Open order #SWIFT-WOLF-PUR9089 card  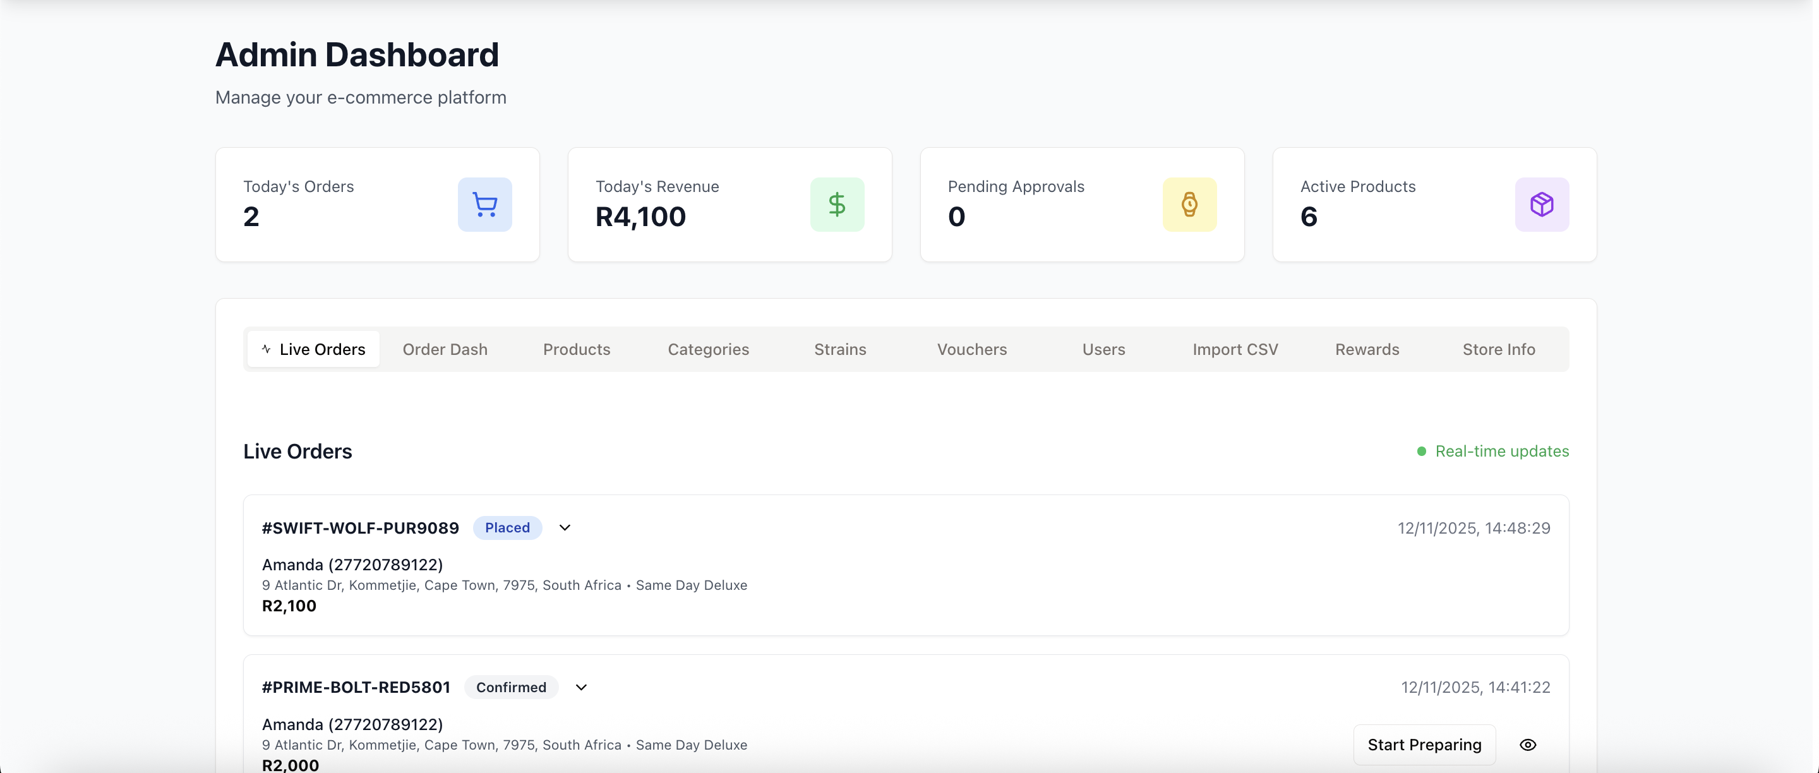tap(360, 528)
